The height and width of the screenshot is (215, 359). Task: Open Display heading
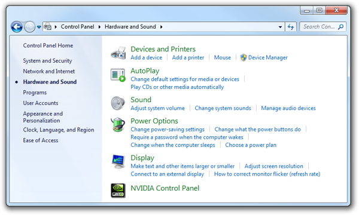click(142, 158)
